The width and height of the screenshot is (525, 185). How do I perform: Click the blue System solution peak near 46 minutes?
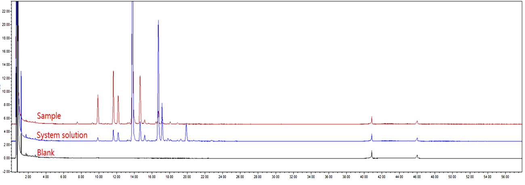(417, 139)
